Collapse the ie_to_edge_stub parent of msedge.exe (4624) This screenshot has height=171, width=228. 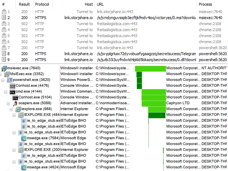tap(14, 162)
